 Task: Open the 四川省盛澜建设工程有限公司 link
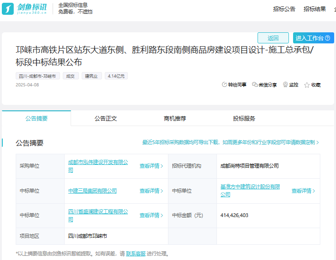[98, 215]
